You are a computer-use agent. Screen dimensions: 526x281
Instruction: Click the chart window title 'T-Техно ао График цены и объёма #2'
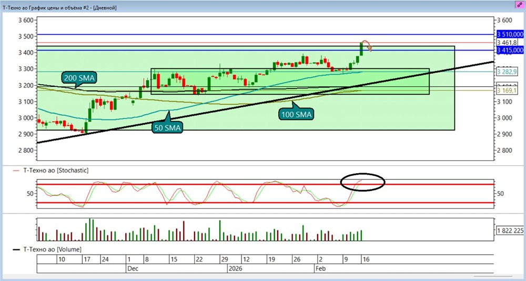[46, 8]
